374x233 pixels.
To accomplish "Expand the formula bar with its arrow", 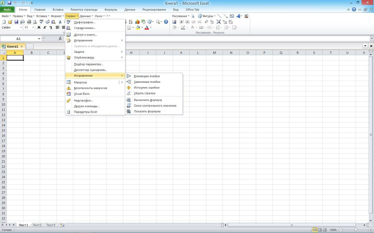I will [x=372, y=39].
